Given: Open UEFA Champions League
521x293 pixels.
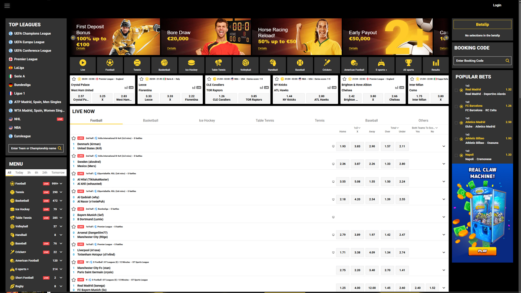Looking at the screenshot, I should pos(33,33).
